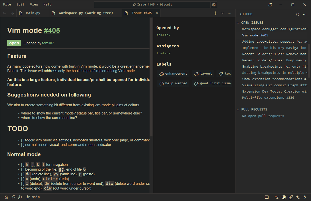Open the #405 issue link in the heading

point(52,30)
